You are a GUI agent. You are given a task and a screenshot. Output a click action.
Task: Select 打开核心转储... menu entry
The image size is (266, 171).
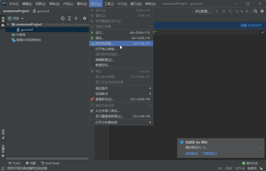[121, 49]
